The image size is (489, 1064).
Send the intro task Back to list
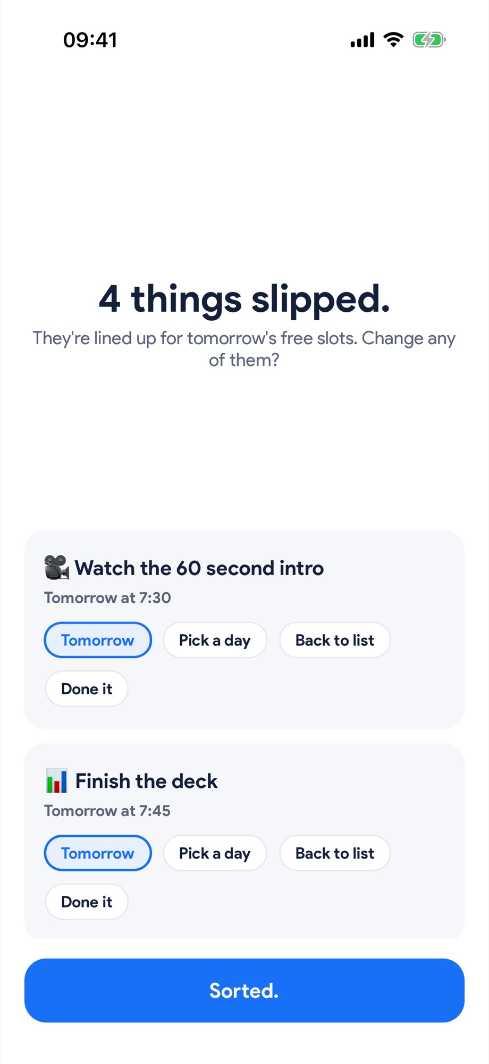335,640
